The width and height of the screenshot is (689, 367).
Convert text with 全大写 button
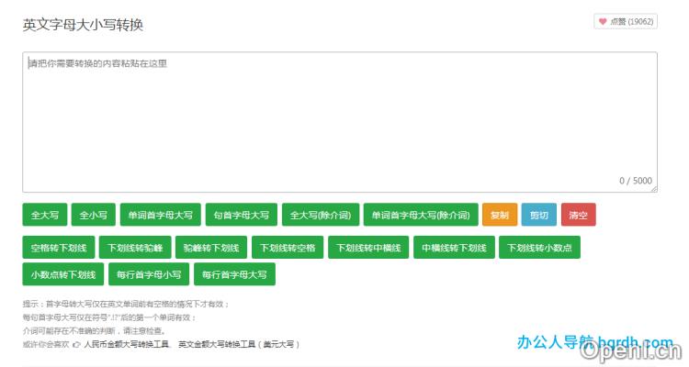pyautogui.click(x=45, y=215)
